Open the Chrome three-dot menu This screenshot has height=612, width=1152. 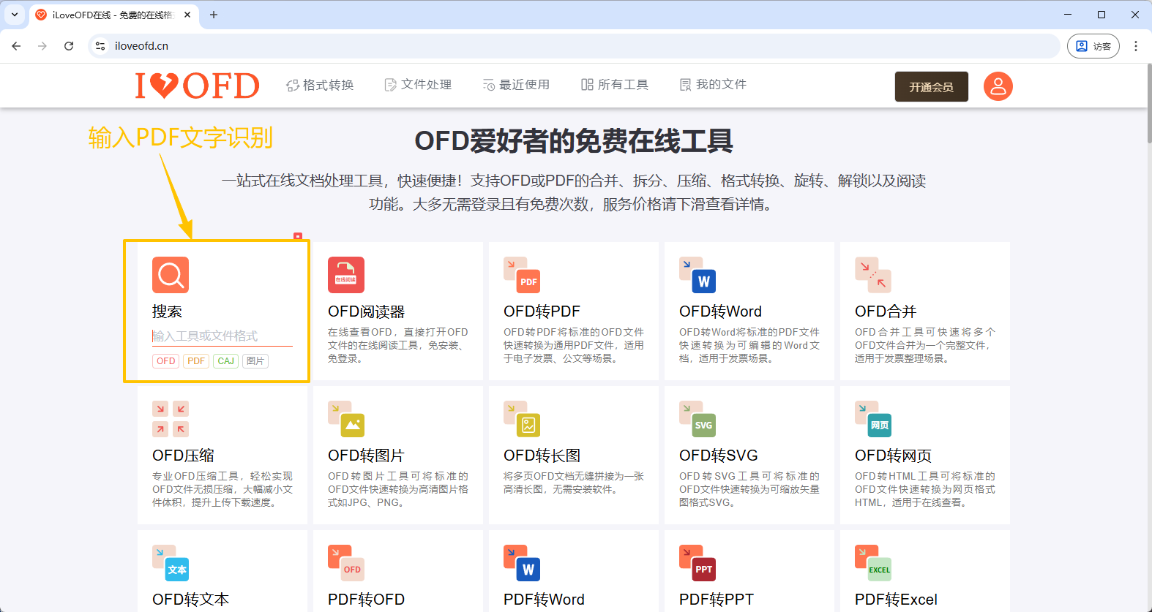[1136, 46]
